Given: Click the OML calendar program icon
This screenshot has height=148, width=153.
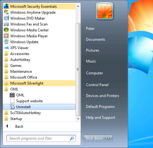Looking at the screenshot, I should point(12,95).
